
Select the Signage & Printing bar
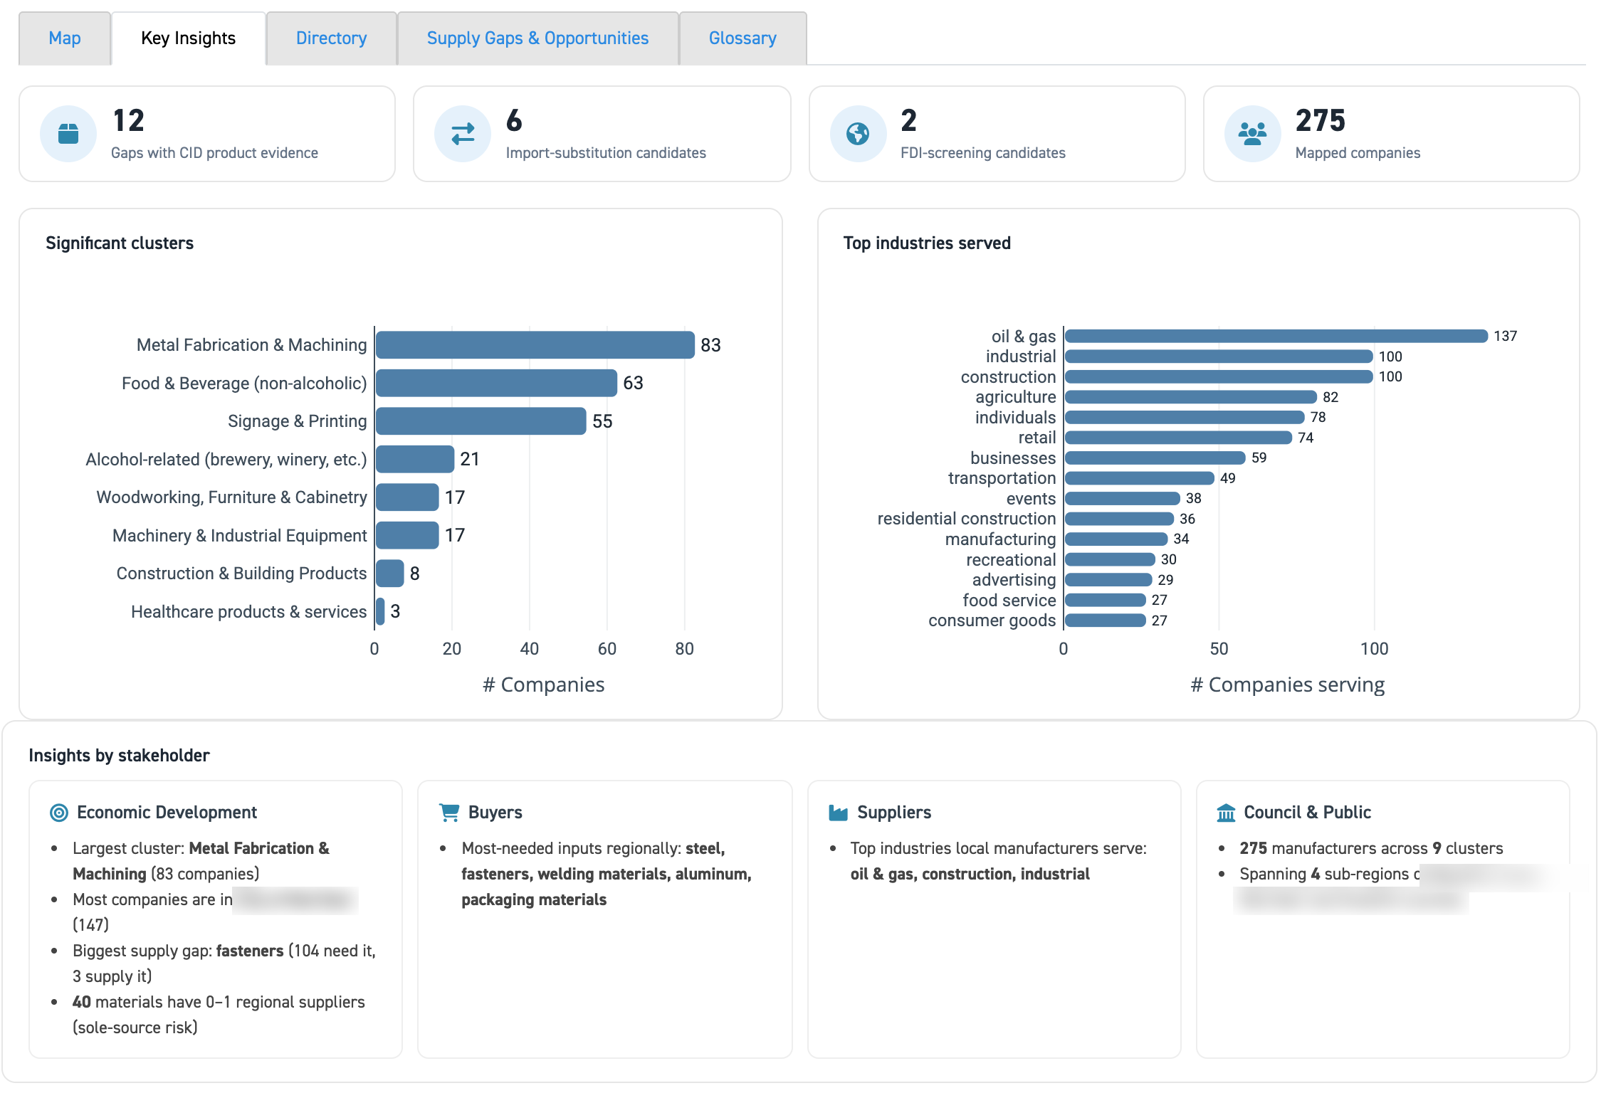click(x=481, y=421)
